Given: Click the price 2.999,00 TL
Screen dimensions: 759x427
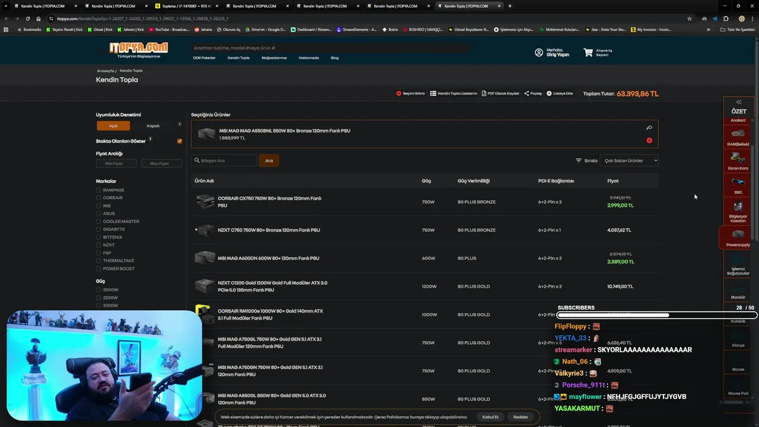Looking at the screenshot, I should 620,205.
